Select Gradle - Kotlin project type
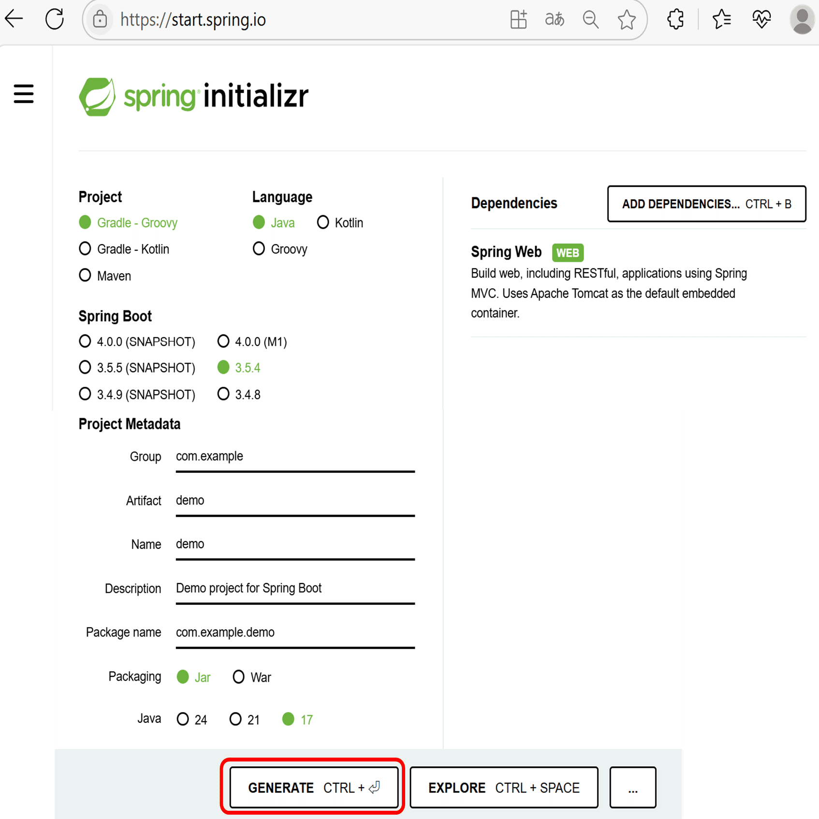 pos(124,249)
